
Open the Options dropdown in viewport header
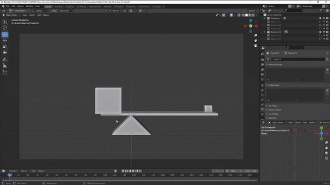point(253,11)
